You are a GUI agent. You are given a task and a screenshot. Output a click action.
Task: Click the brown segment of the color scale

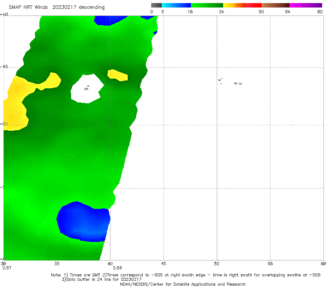275,5
